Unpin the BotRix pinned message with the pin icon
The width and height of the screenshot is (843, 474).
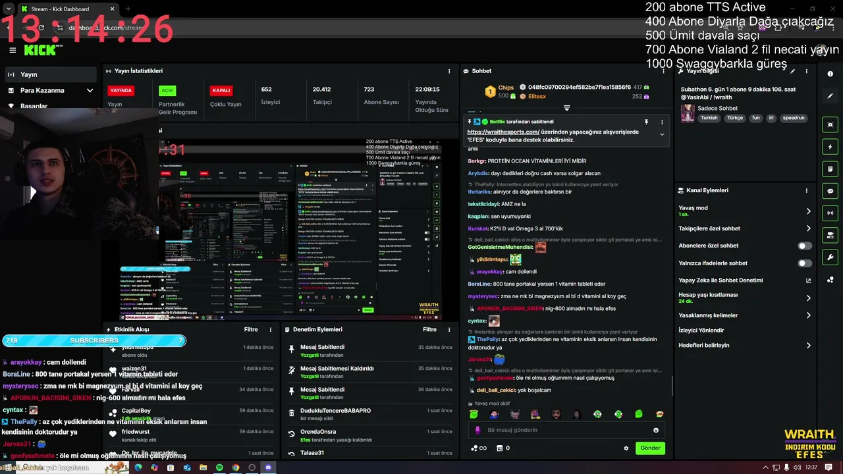point(647,122)
